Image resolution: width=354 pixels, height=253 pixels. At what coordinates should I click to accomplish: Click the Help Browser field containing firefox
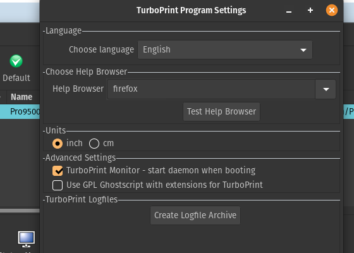click(x=211, y=89)
